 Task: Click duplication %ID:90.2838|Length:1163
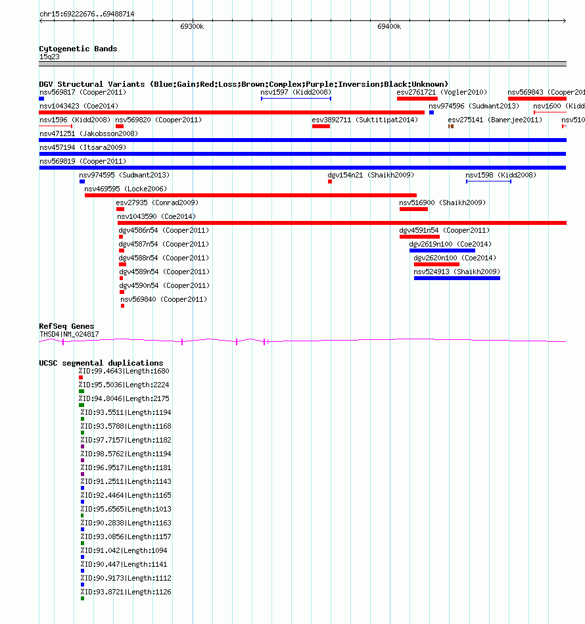126,523
